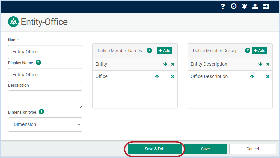The width and height of the screenshot is (280, 158).
Task: Click the Entity-Office dimension cube icon
Action: click(13, 22)
